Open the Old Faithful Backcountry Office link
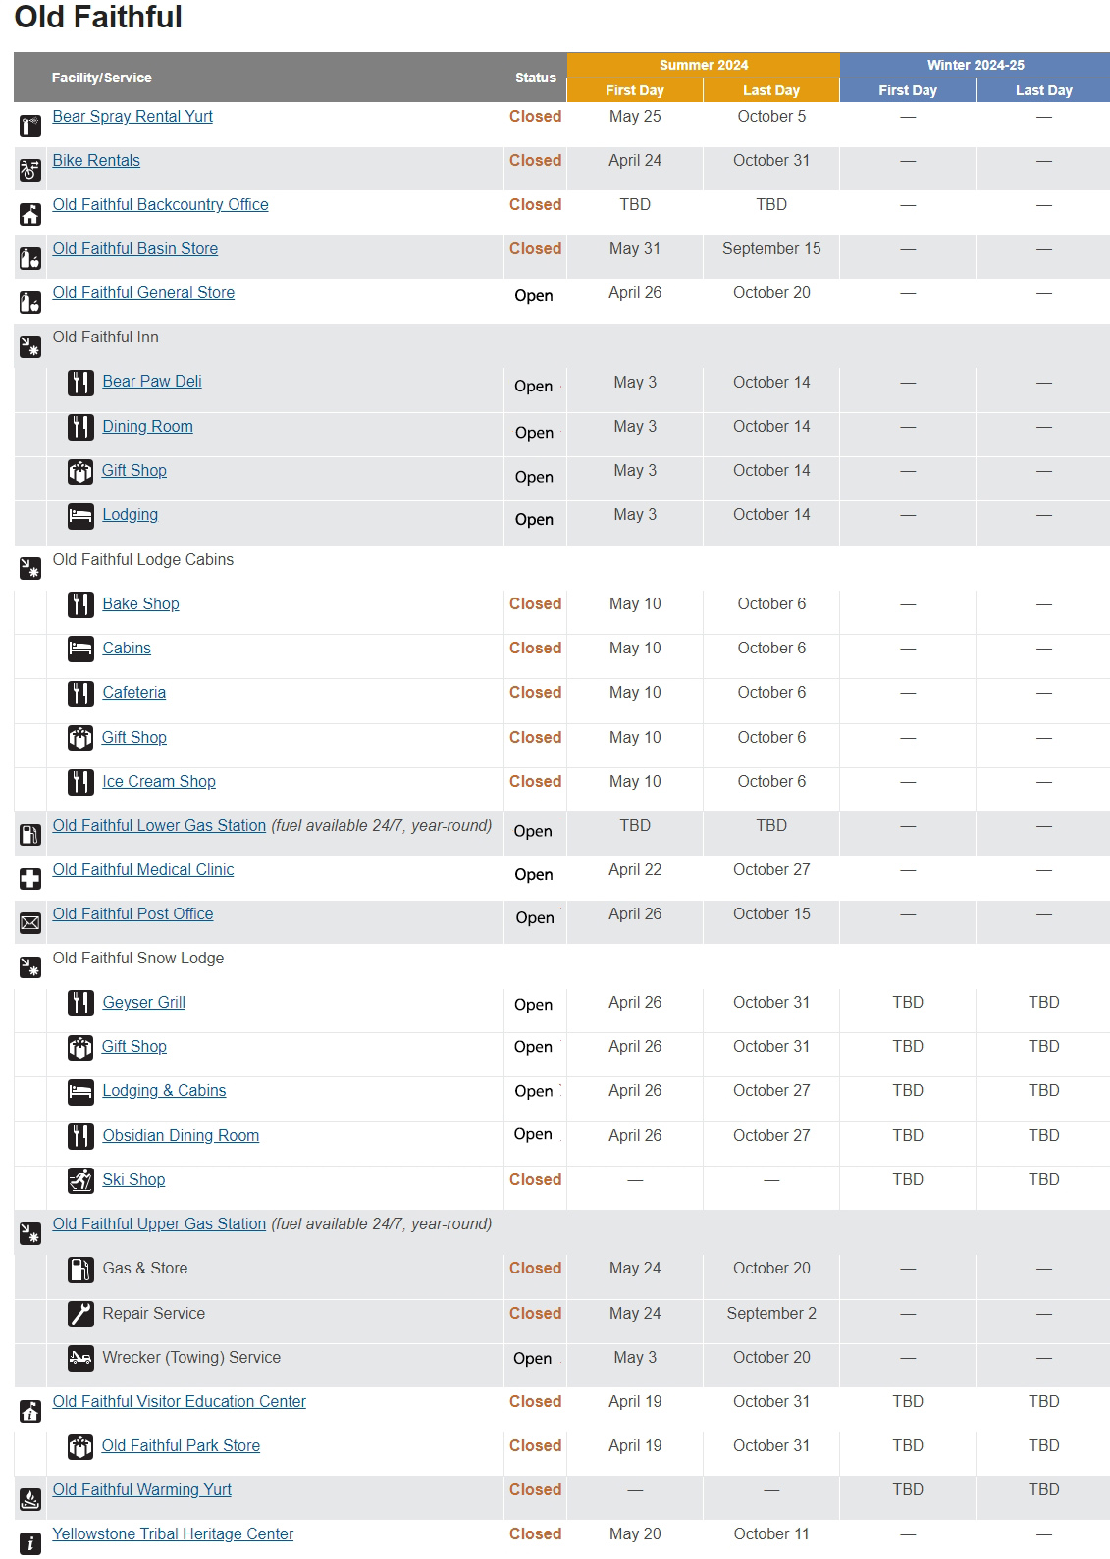 coord(160,204)
